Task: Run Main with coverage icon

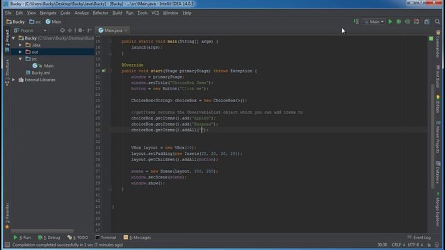Action: [407, 22]
